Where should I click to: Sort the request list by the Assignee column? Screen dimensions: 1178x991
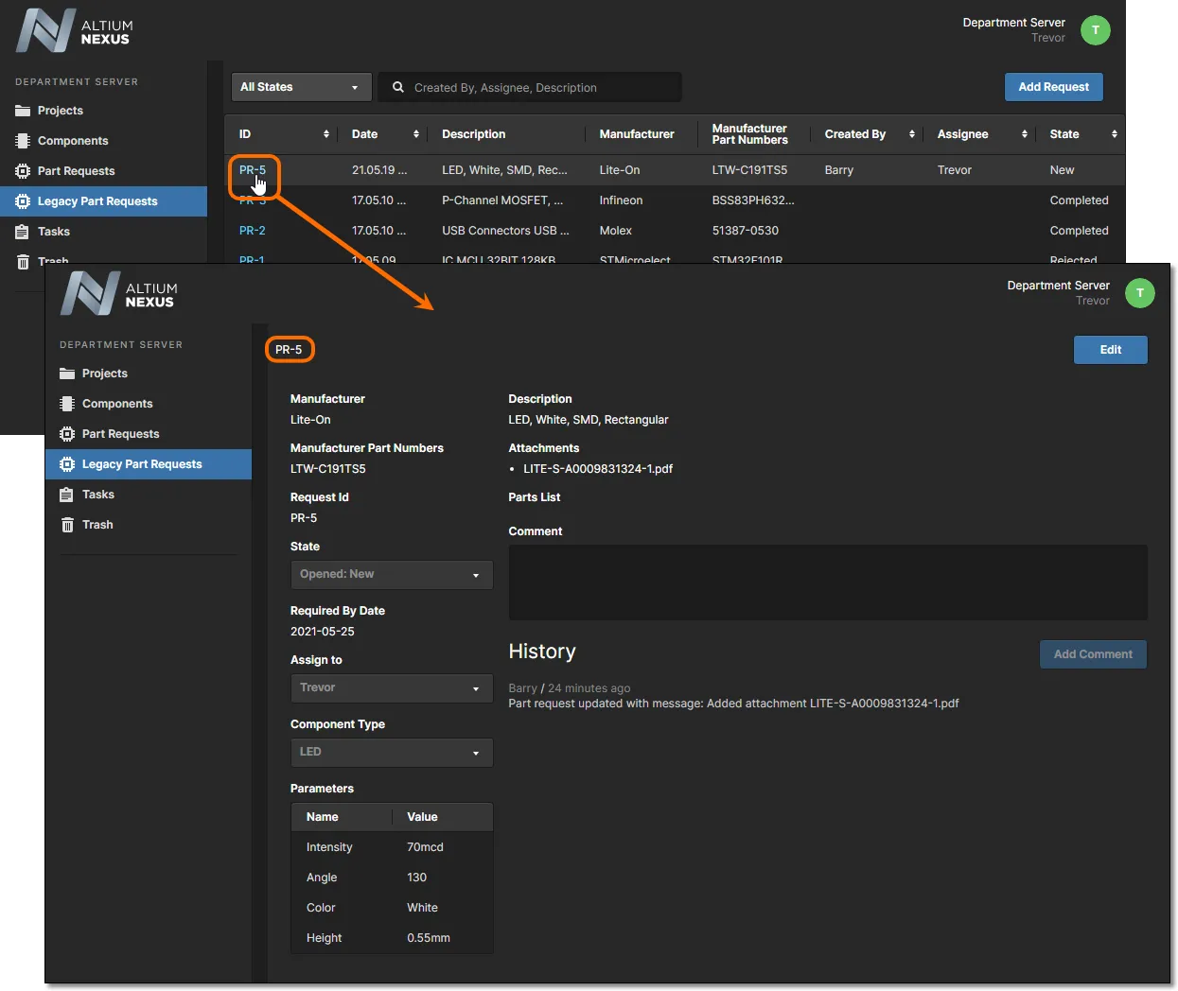point(1024,134)
